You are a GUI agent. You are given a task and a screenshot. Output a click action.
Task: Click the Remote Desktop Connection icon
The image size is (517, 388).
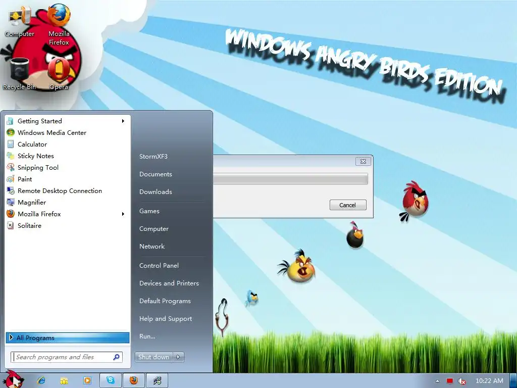coord(11,190)
